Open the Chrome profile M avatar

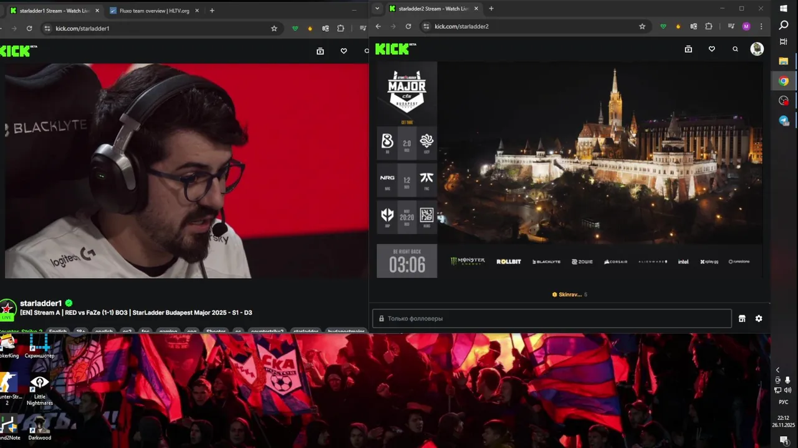click(746, 26)
